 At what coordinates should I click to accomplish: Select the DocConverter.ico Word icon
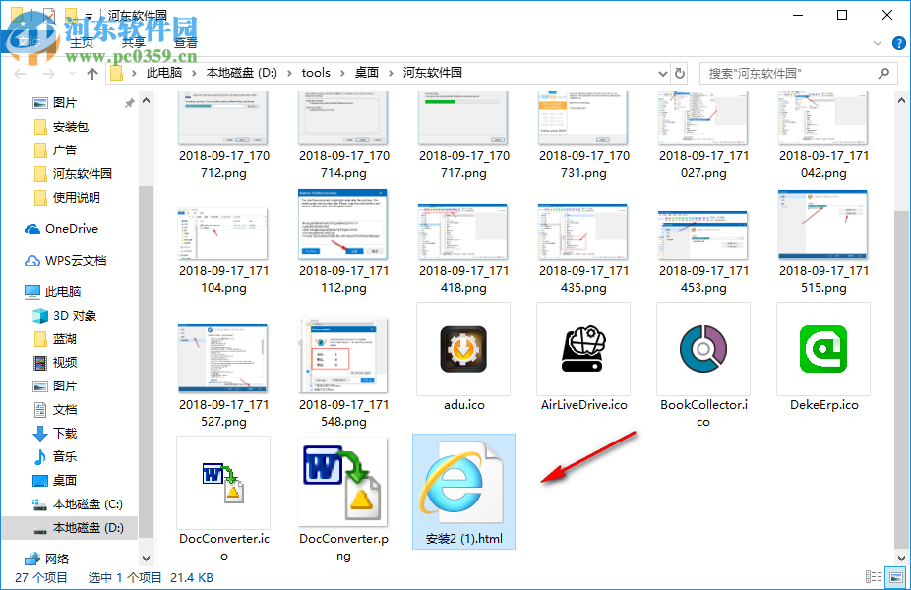coord(223,482)
